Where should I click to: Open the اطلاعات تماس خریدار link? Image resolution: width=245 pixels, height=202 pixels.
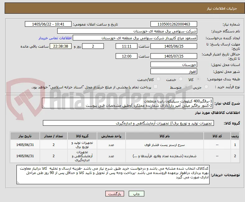55,38
